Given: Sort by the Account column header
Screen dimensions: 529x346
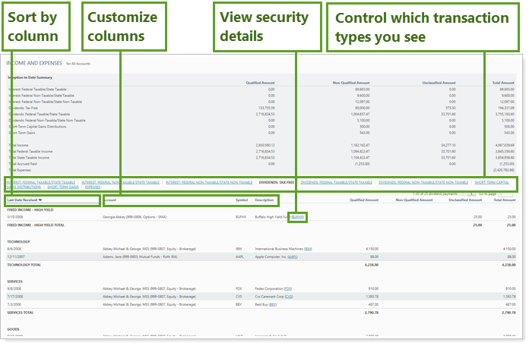Looking at the screenshot, I should coord(110,200).
